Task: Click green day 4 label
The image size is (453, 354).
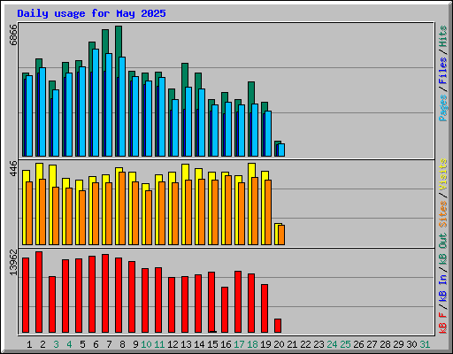Action: point(69,344)
